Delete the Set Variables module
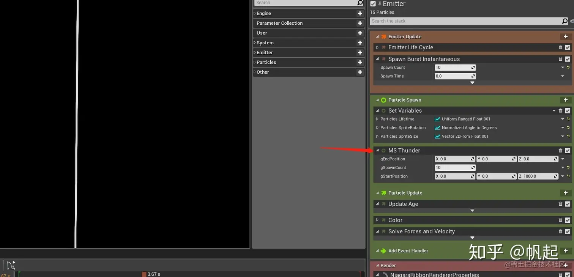Viewport: 574px width, 277px height. pyautogui.click(x=560, y=111)
